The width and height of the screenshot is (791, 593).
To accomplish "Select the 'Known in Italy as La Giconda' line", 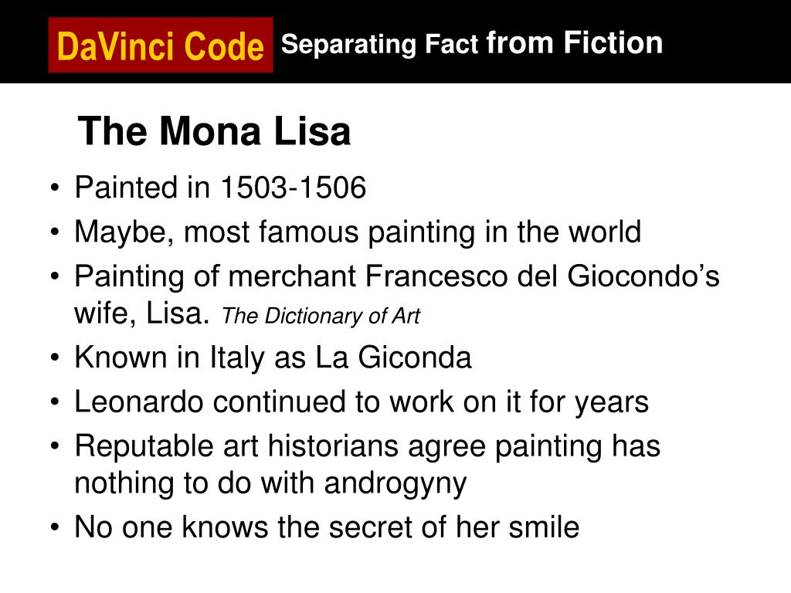I will (x=273, y=357).
